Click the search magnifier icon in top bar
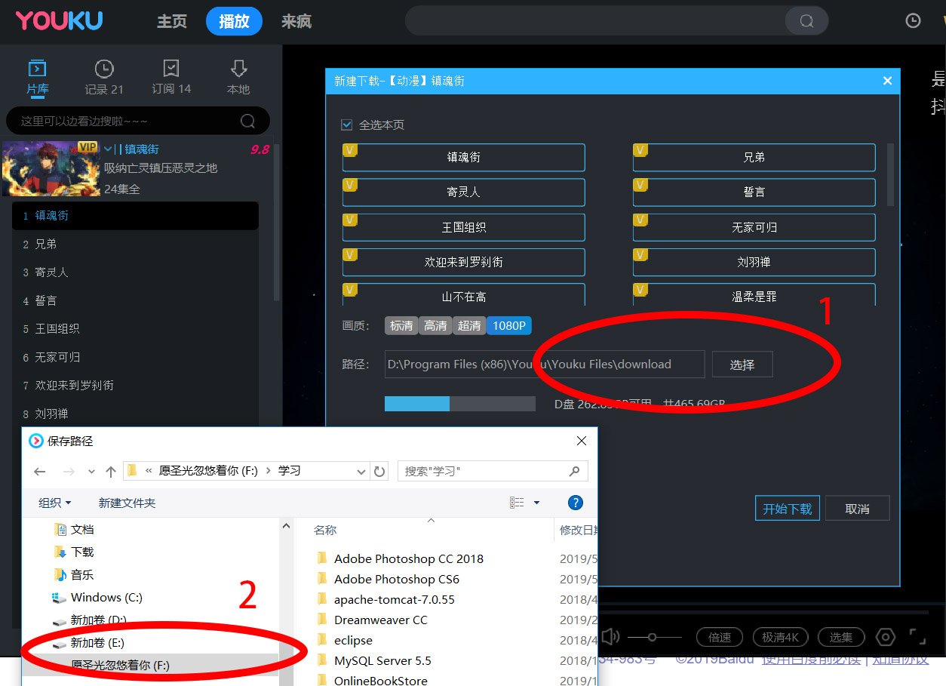This screenshot has width=946, height=686. pyautogui.click(x=805, y=21)
